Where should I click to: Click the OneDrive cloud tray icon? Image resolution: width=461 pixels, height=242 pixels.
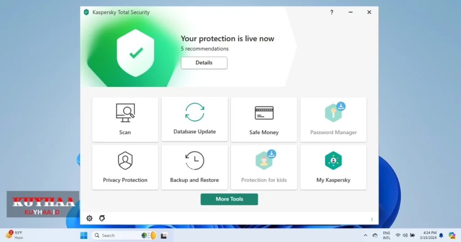tap(375, 235)
